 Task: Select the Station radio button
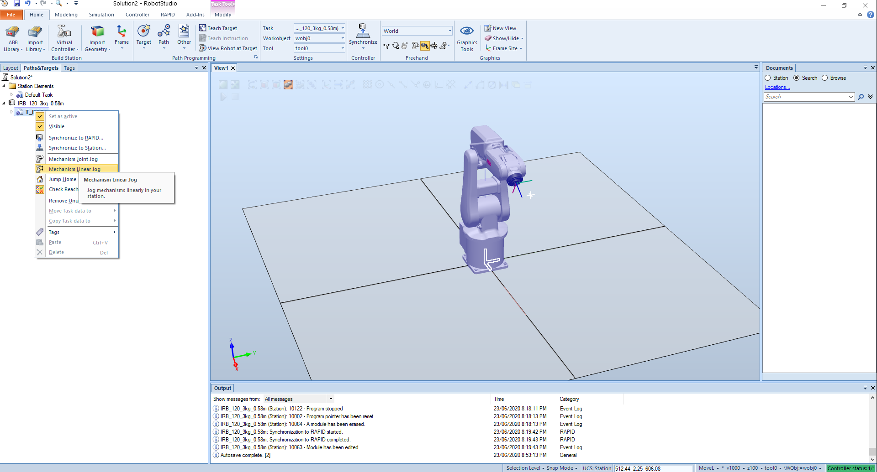[x=768, y=78]
